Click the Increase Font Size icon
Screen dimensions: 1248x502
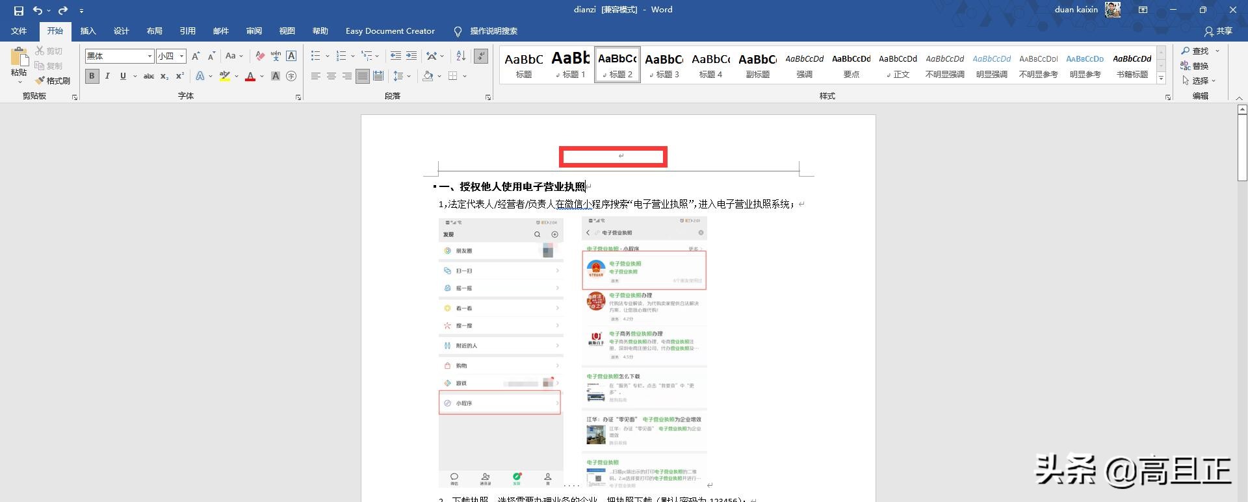click(196, 56)
